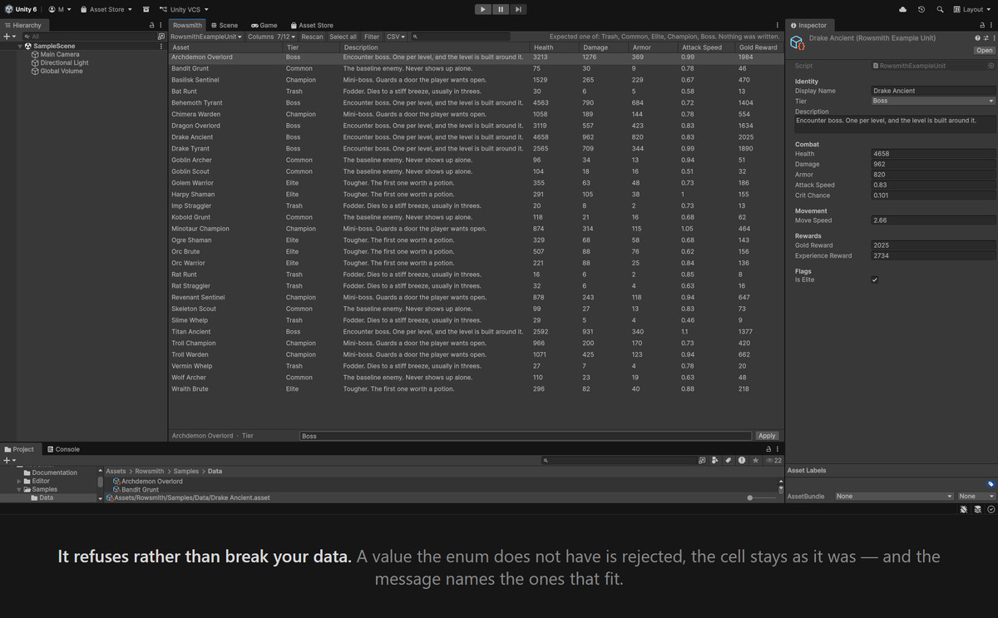The image size is (998, 618).
Task: Click the Project panel create plus button
Action: coord(8,460)
